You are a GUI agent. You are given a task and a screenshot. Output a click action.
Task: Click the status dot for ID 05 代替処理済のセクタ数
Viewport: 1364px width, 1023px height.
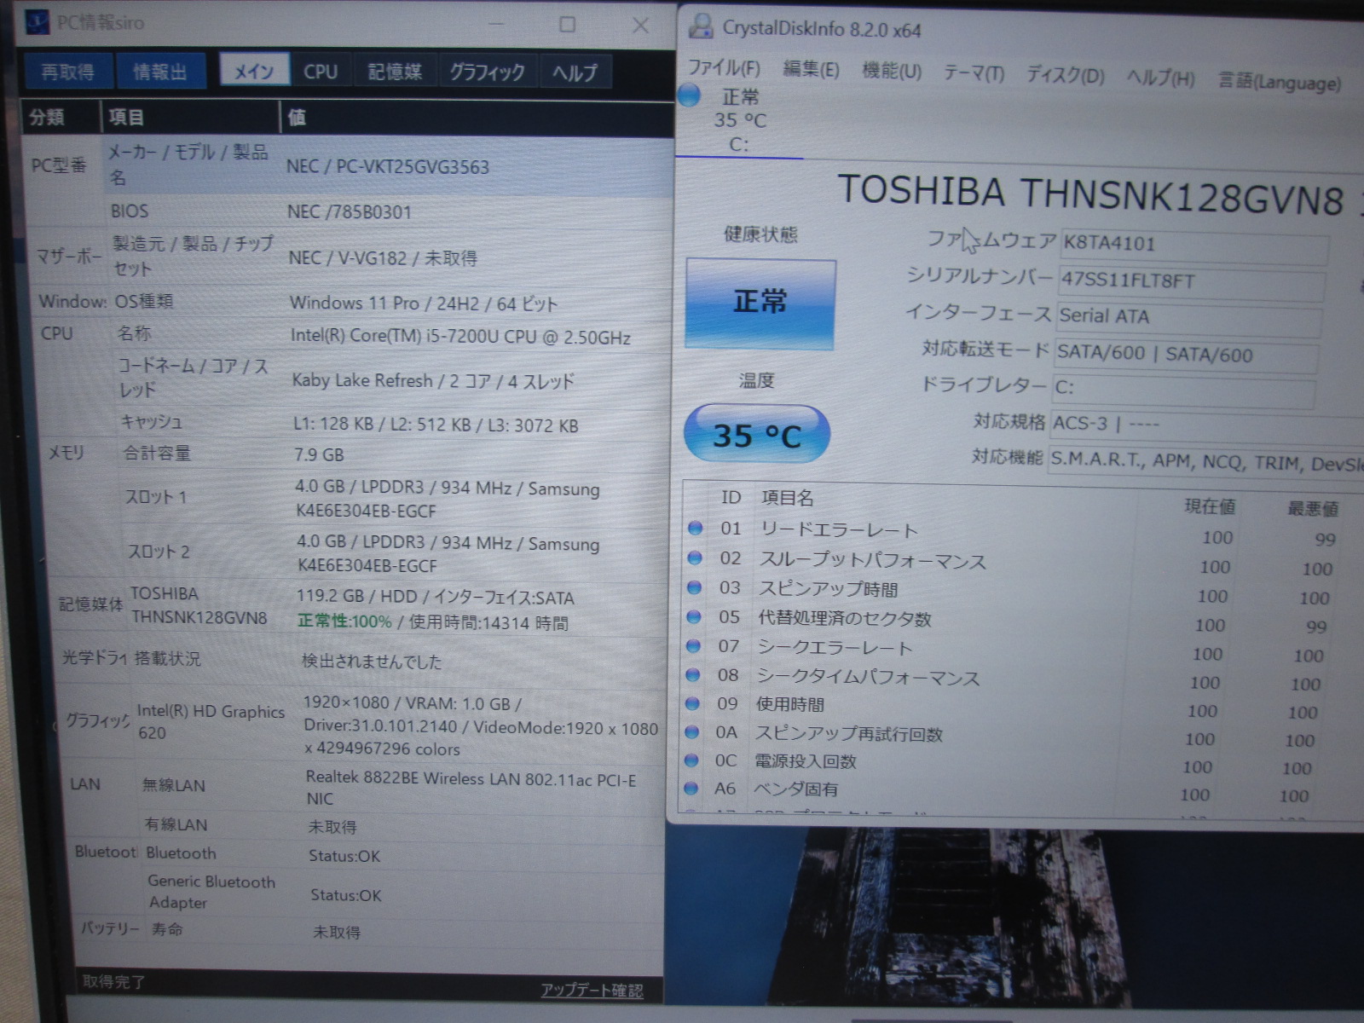tap(694, 617)
